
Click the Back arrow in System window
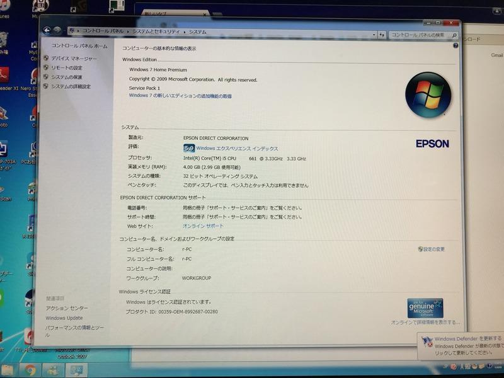(47, 30)
